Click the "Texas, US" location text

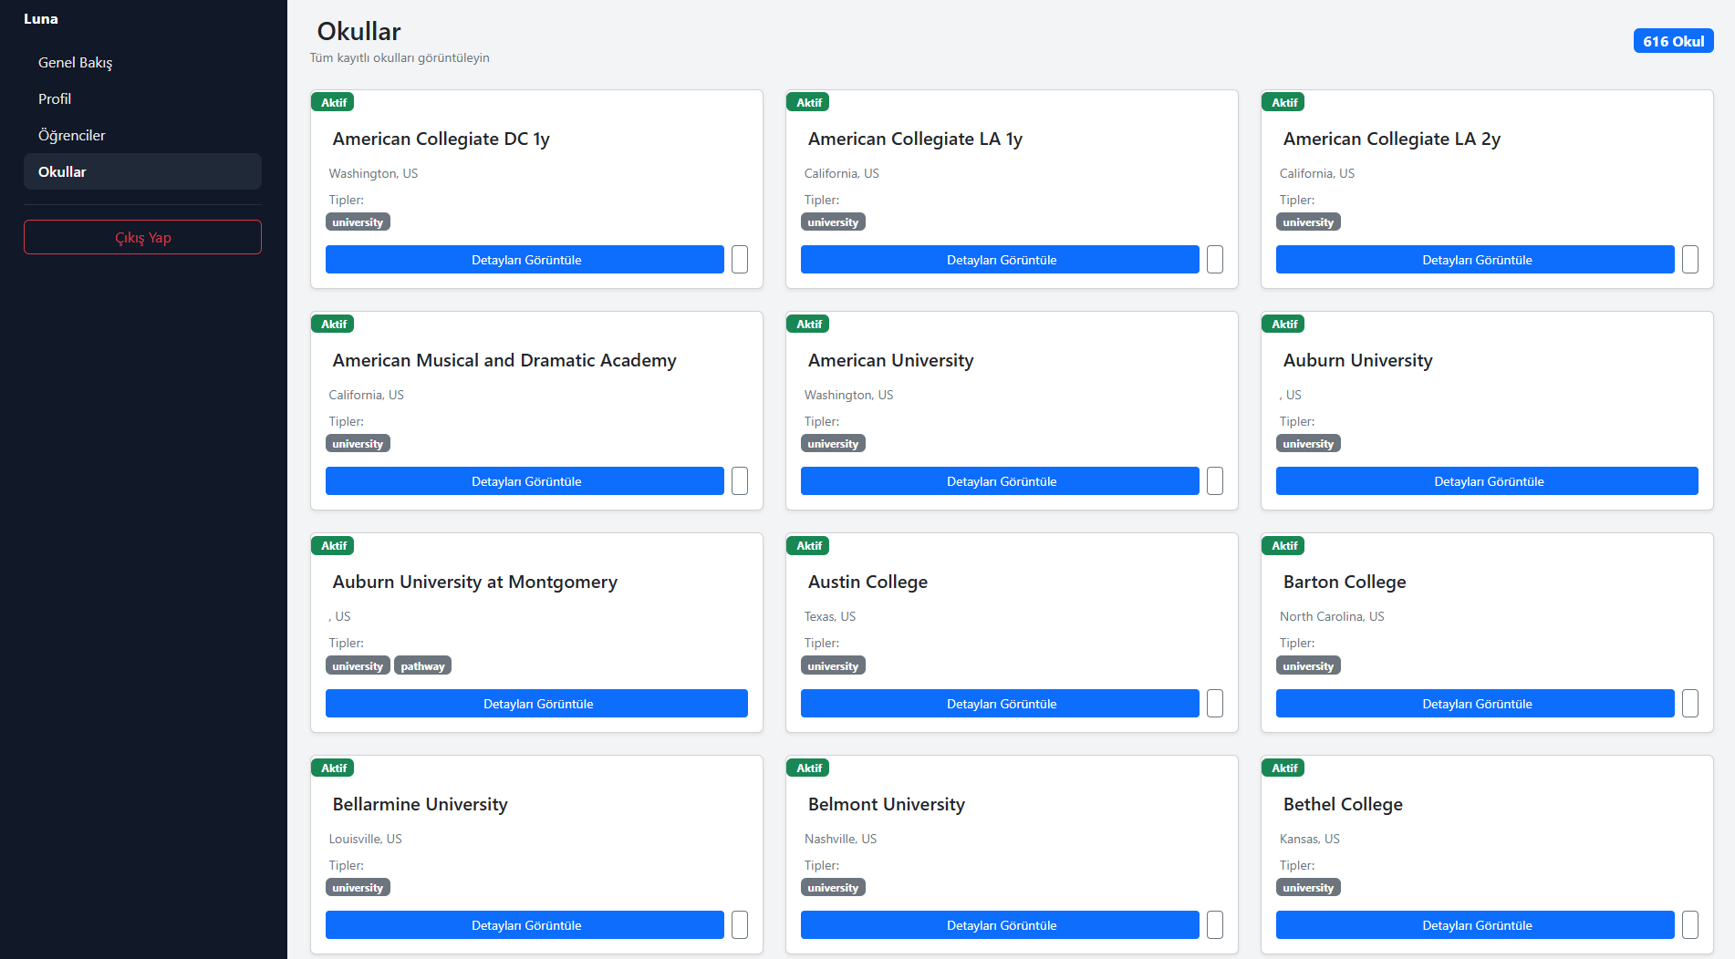[x=829, y=616]
